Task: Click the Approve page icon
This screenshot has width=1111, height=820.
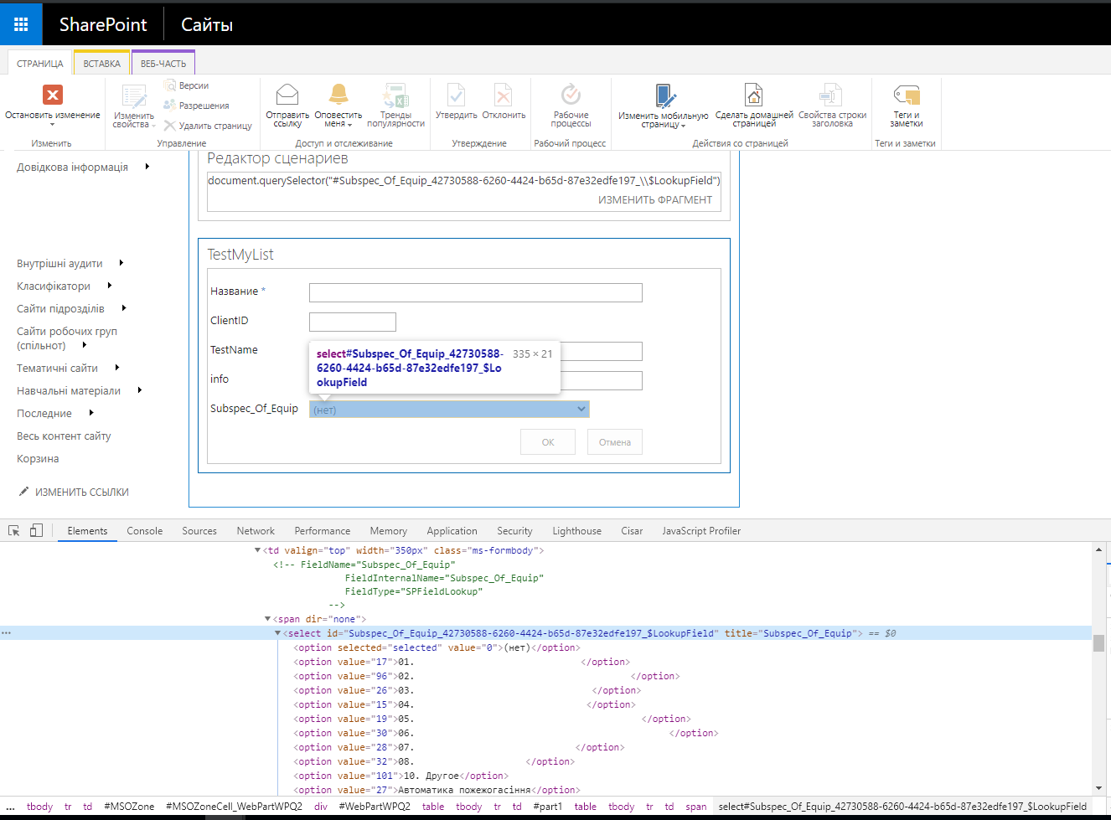Action: coord(457,94)
